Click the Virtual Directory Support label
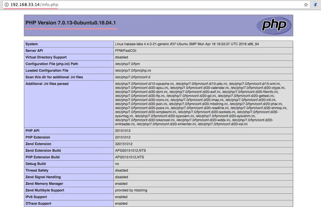321x207 pixels. 46,57
